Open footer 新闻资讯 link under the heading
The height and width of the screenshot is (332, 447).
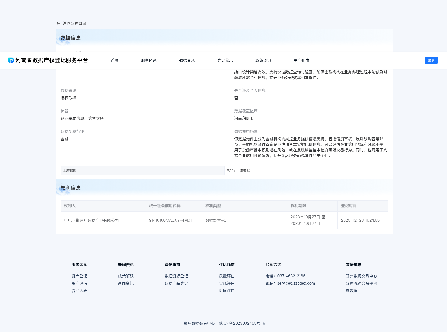click(126, 283)
